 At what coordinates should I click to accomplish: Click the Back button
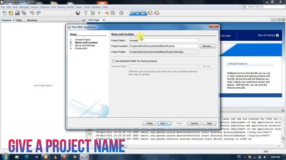click(x=149, y=124)
